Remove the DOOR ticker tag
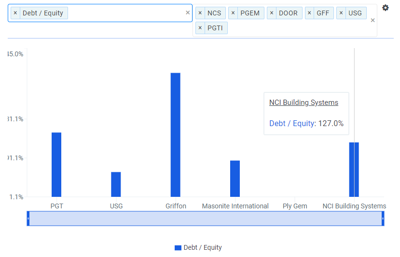 click(x=271, y=13)
